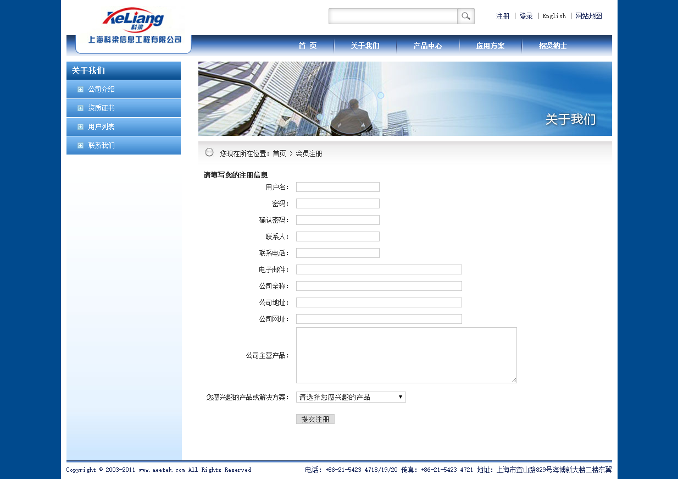Open 招贤纳士 navigation item
This screenshot has height=479, width=678.
[553, 46]
